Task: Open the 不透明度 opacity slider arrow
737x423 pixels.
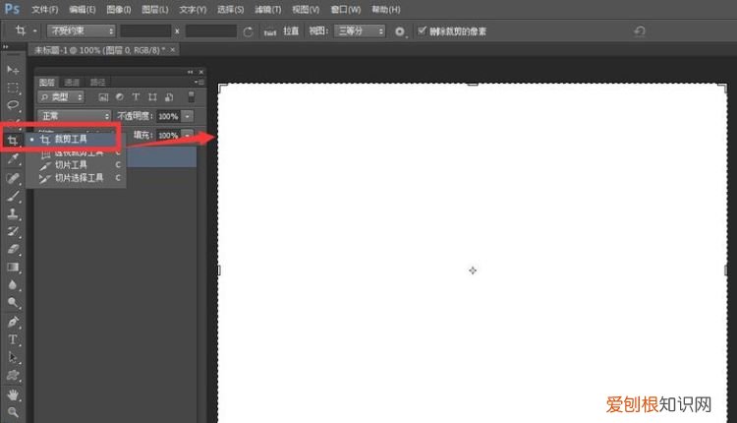Action: click(187, 116)
